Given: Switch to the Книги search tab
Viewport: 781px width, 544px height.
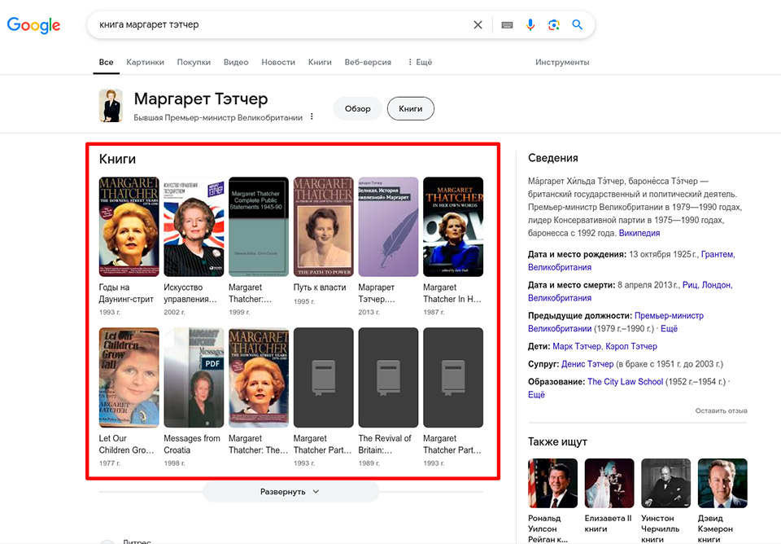Looking at the screenshot, I should (320, 63).
